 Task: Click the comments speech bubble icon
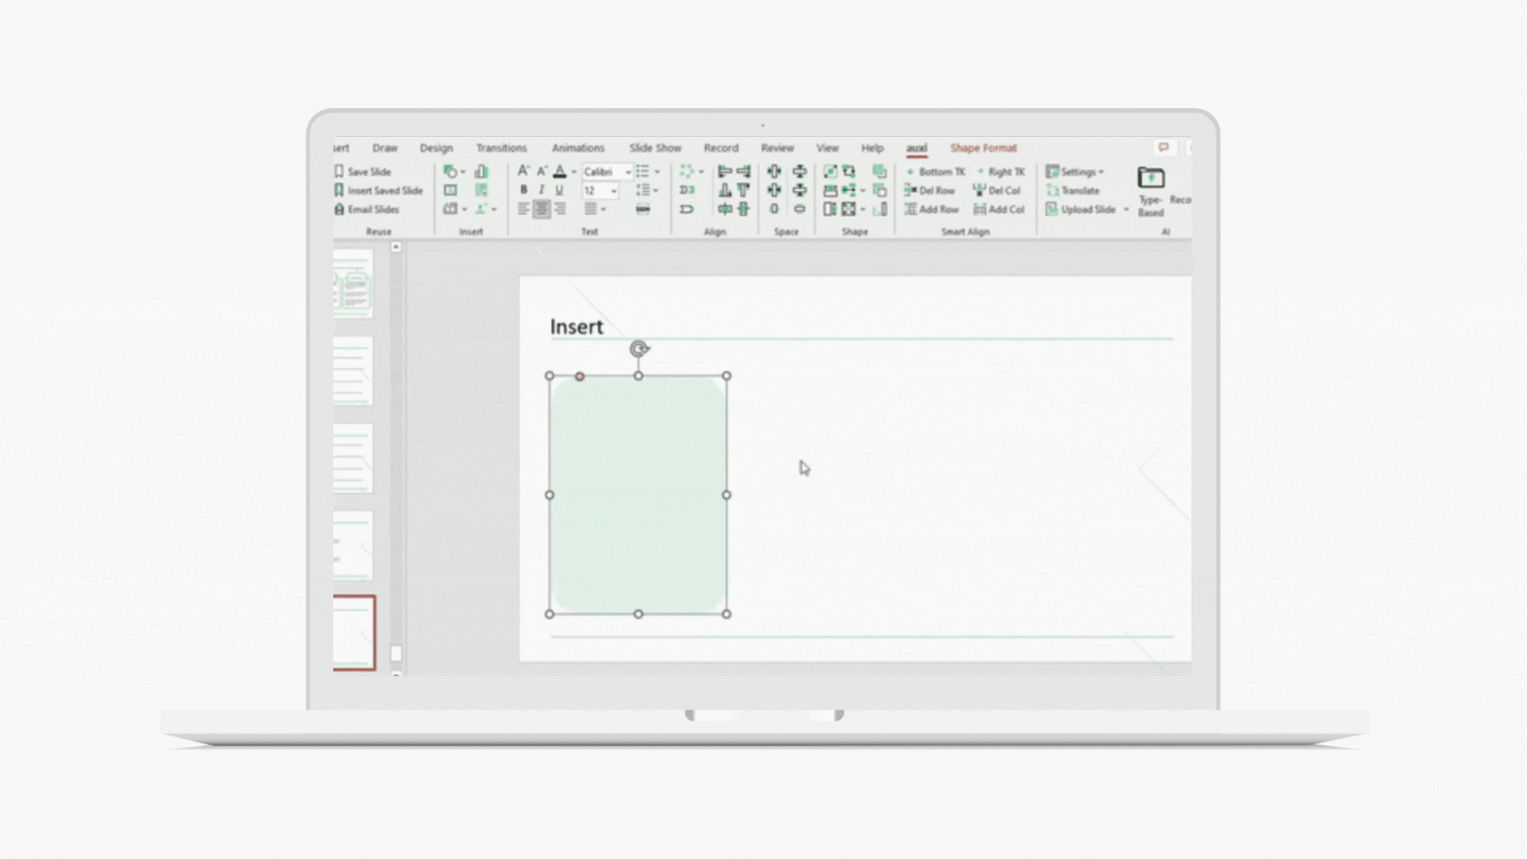tap(1164, 148)
